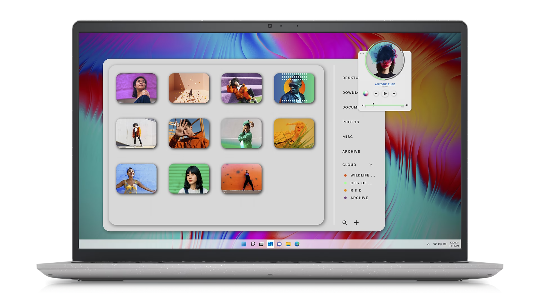
Task: Click the play button in music widget
Action: pyautogui.click(x=385, y=93)
